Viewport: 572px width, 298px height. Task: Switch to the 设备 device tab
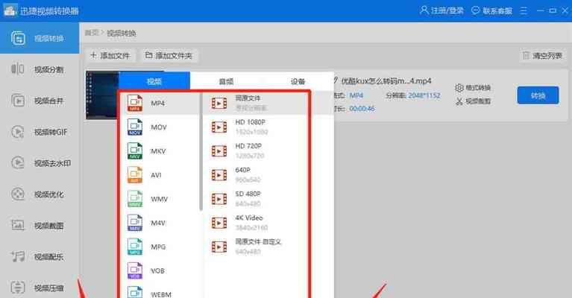pyautogui.click(x=298, y=81)
